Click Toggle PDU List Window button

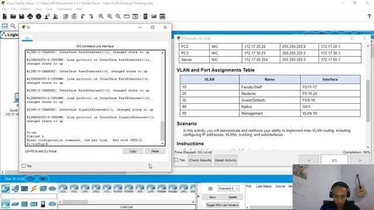[x=222, y=205]
